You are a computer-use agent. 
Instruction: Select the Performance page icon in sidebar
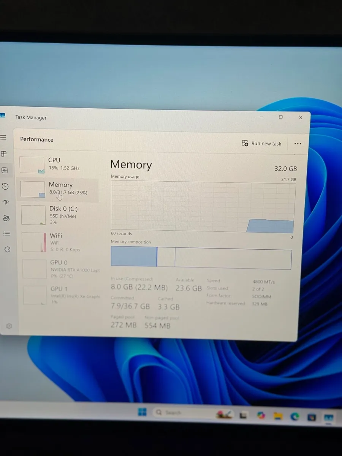(4, 170)
